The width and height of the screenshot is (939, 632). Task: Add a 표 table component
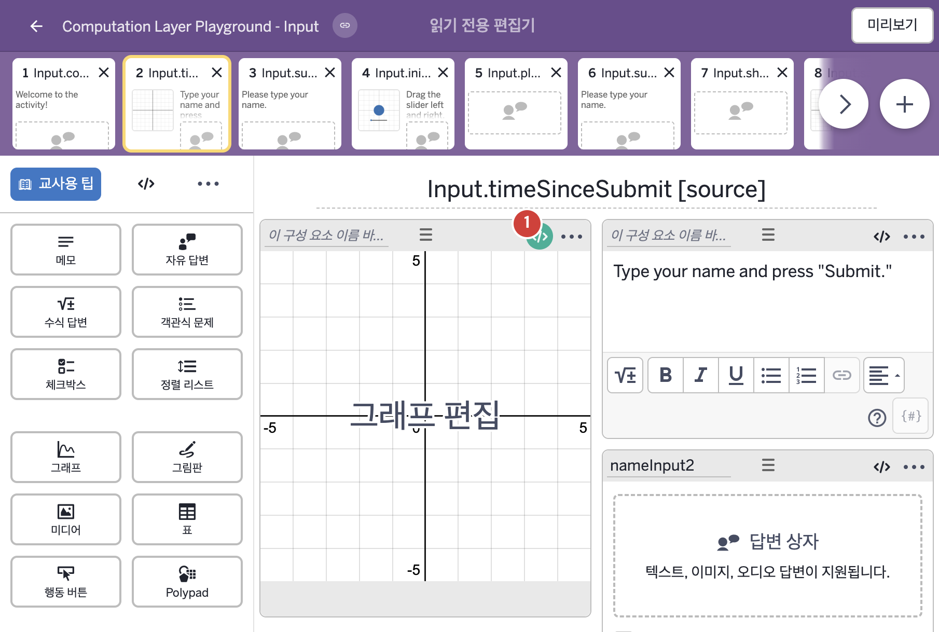[187, 519]
